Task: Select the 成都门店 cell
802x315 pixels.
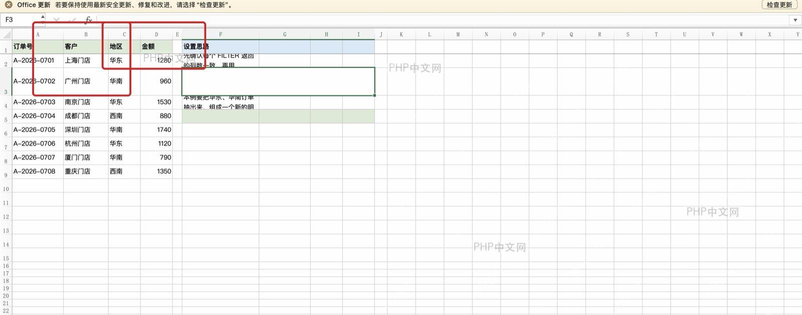Action: (x=86, y=116)
